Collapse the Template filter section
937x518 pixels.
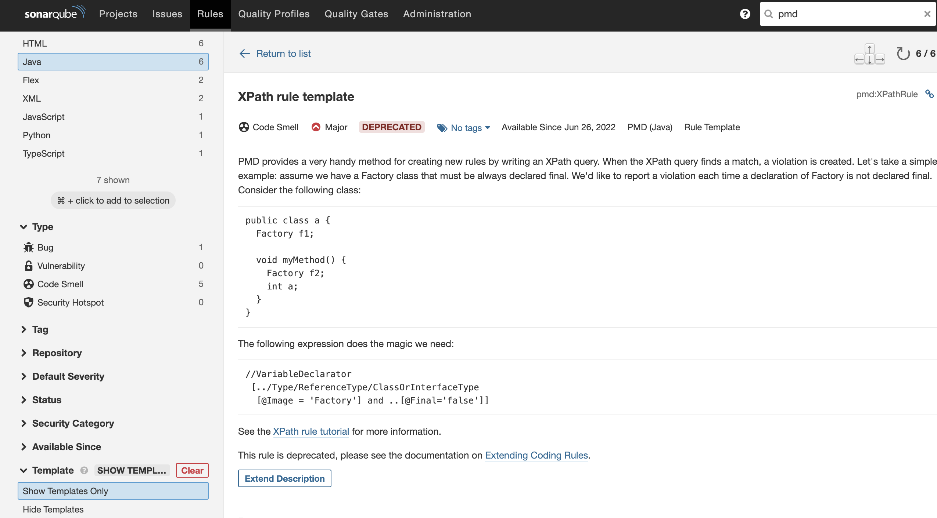[x=47, y=470]
